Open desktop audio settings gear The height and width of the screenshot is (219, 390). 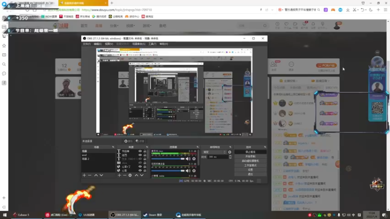point(194,171)
